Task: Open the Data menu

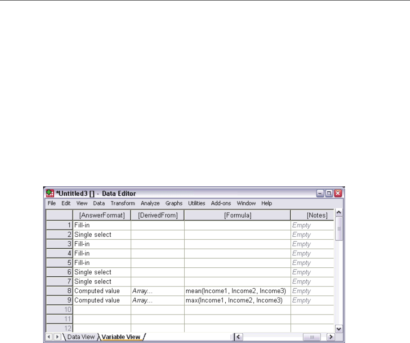Action: (x=99, y=203)
